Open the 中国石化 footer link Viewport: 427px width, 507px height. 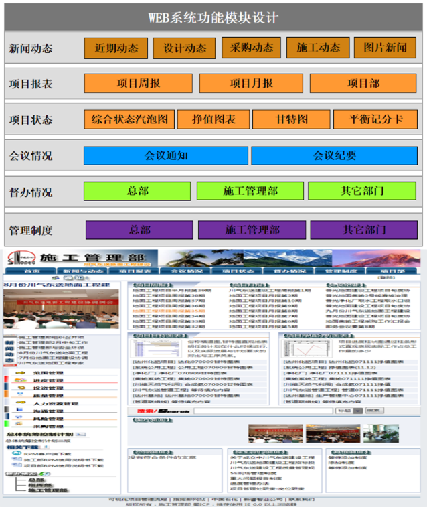pos(224,500)
